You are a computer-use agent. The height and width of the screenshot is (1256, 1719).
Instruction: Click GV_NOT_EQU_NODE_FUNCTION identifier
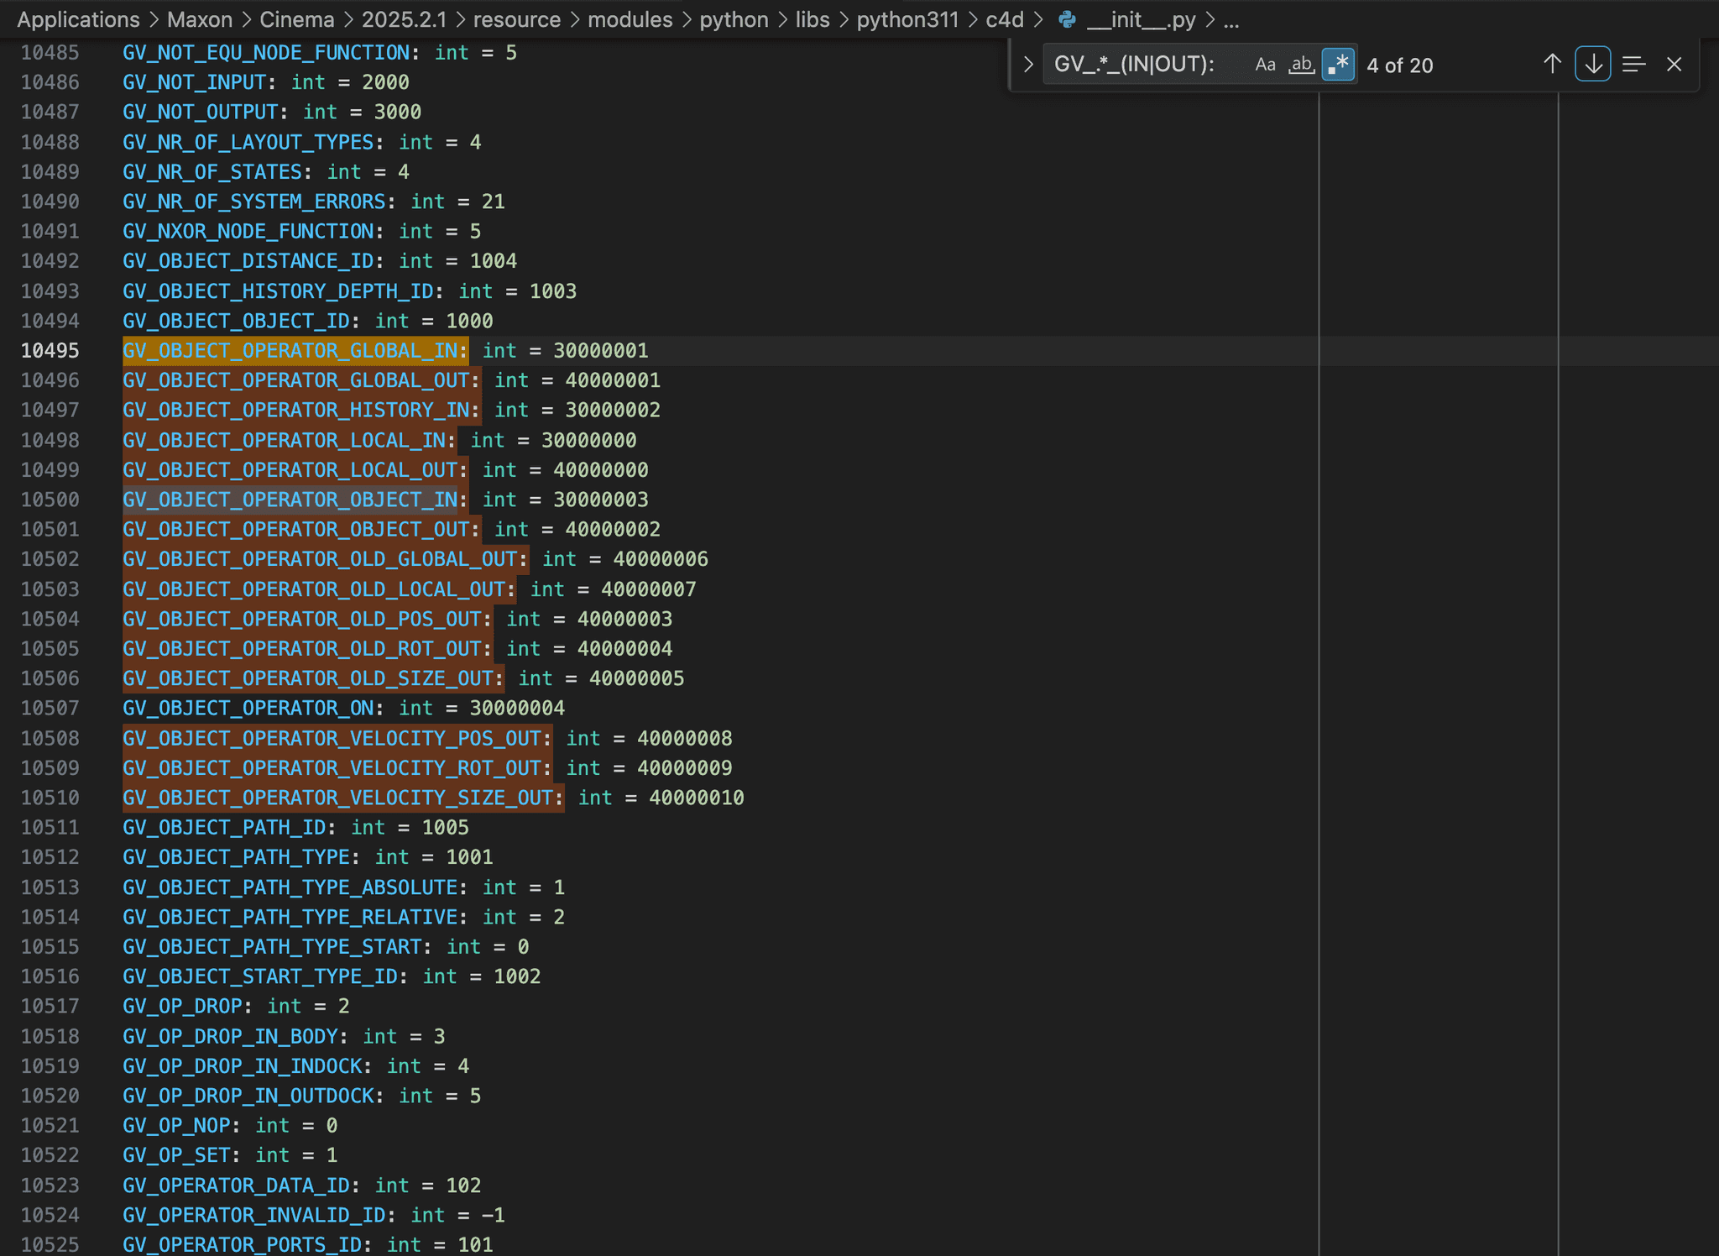[x=266, y=52]
